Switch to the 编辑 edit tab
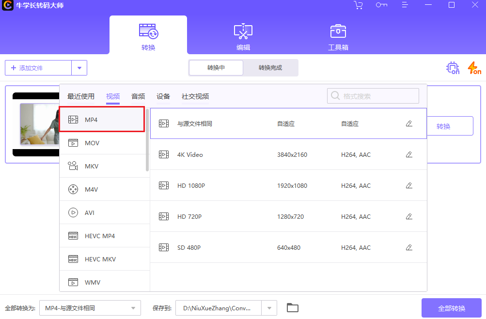 click(243, 37)
